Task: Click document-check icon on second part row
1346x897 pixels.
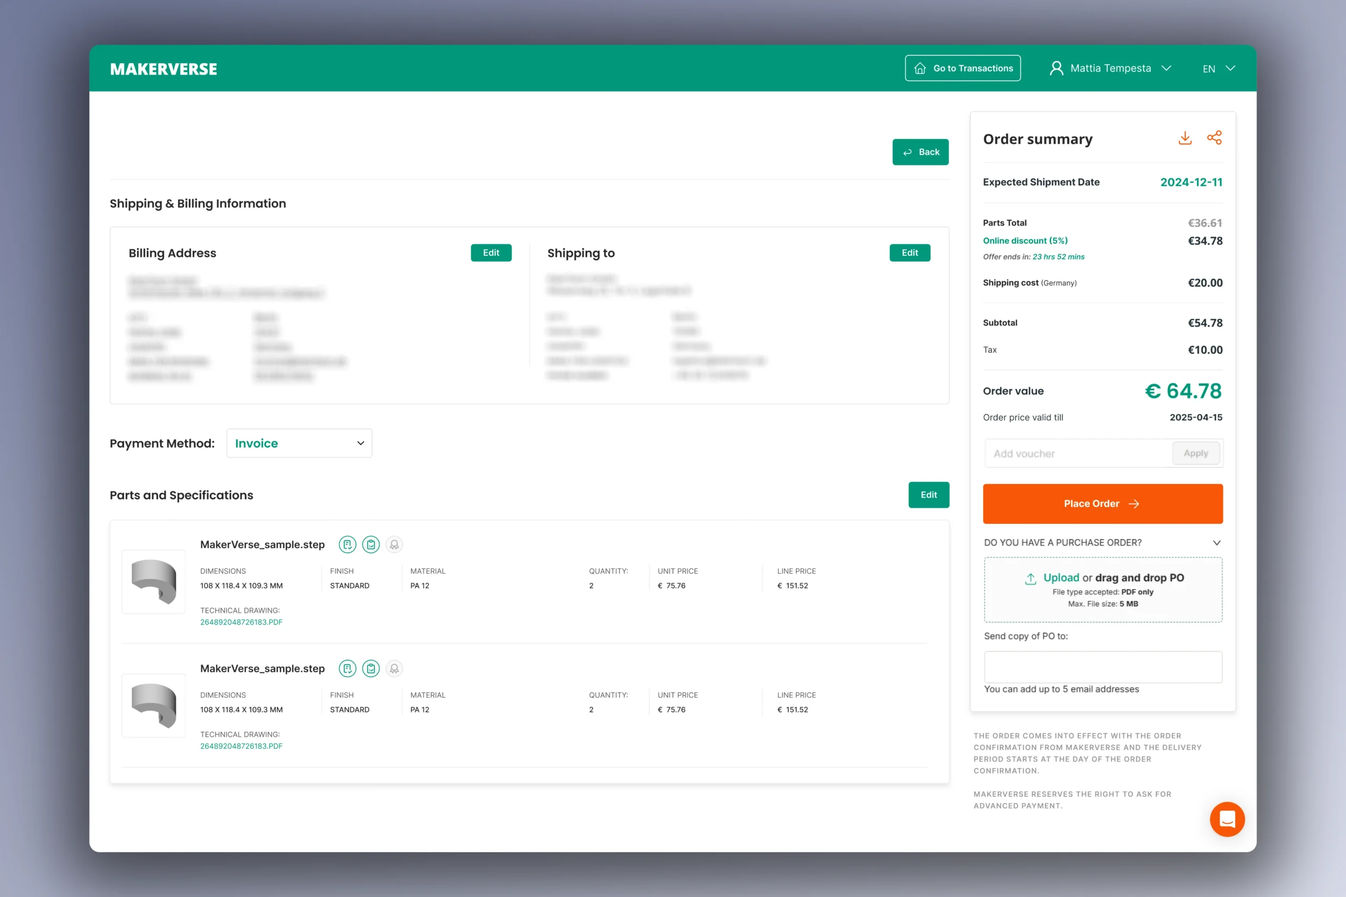Action: point(348,668)
